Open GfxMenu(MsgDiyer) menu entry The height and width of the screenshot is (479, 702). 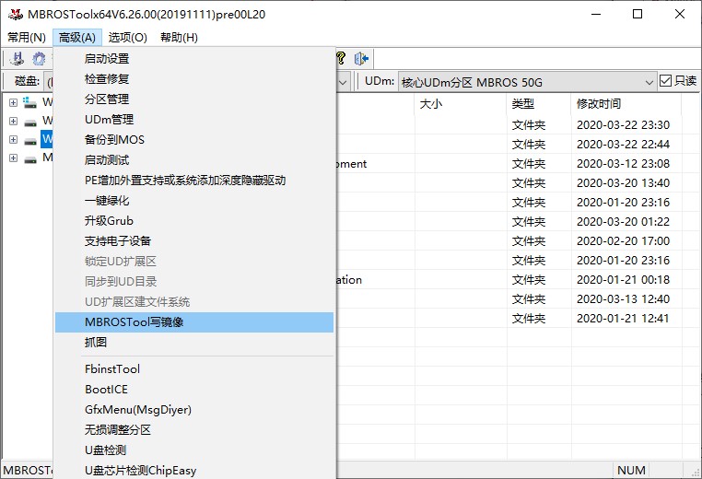coord(194,410)
